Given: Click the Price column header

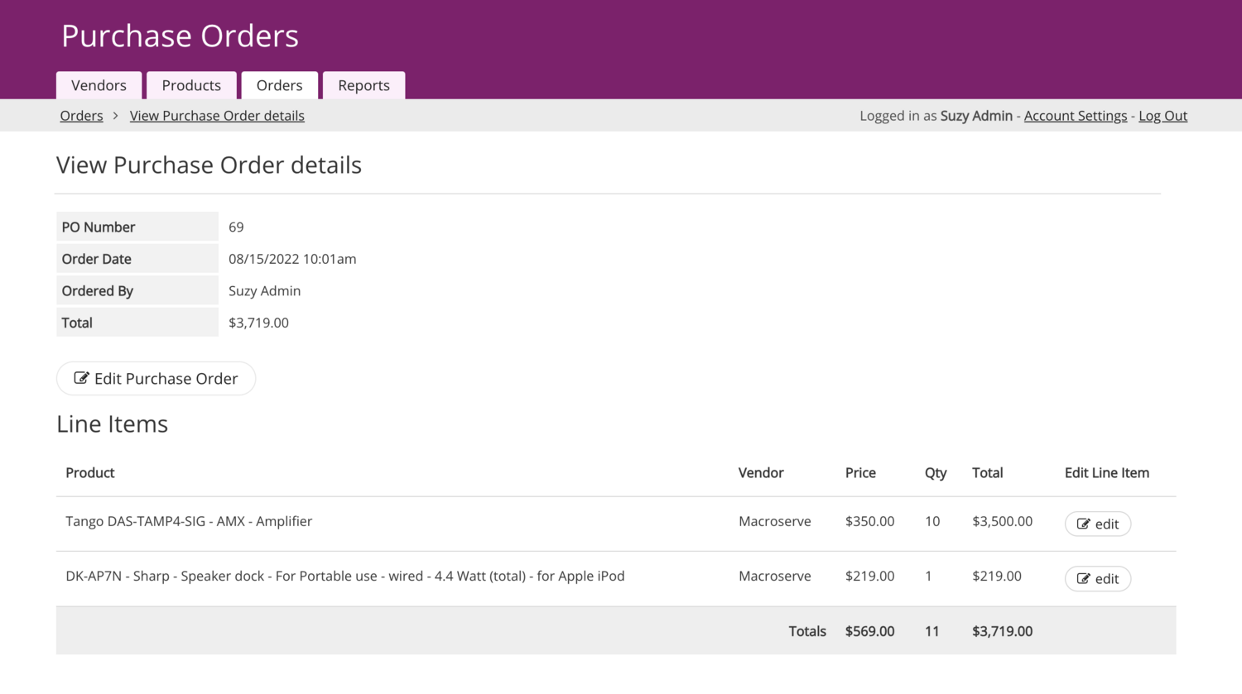Looking at the screenshot, I should pos(859,473).
